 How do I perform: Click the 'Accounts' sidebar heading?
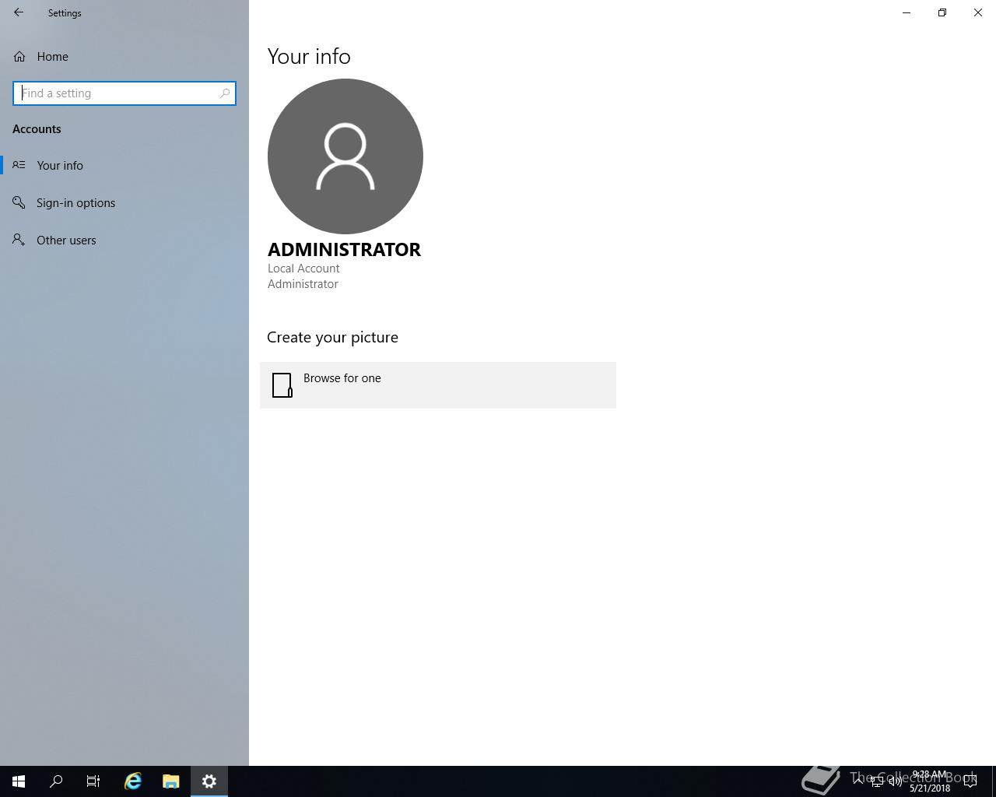(37, 129)
